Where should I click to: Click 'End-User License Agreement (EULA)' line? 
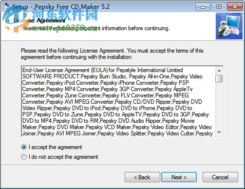(x=102, y=70)
